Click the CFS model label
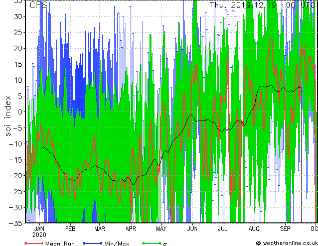318x246 pixels. pyautogui.click(x=39, y=5)
